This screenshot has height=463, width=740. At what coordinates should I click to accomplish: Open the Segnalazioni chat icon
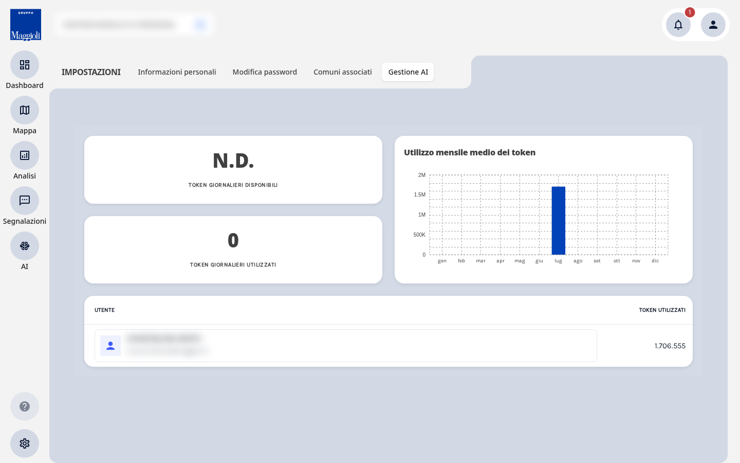[x=25, y=201]
